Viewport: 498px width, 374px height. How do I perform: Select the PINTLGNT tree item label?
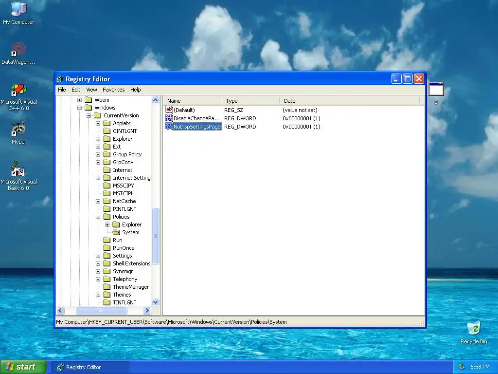click(x=124, y=209)
